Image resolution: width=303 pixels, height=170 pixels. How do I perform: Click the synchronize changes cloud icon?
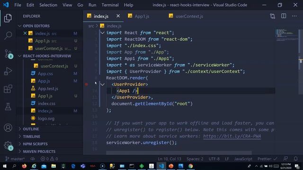tap(33, 159)
